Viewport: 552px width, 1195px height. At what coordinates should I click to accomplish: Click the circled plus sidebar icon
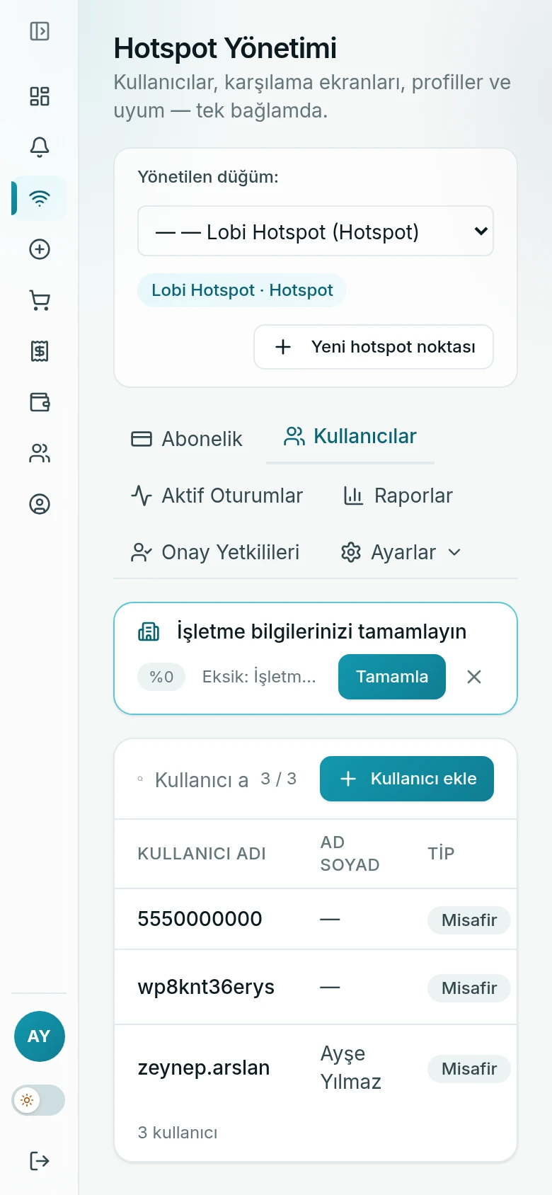(40, 249)
